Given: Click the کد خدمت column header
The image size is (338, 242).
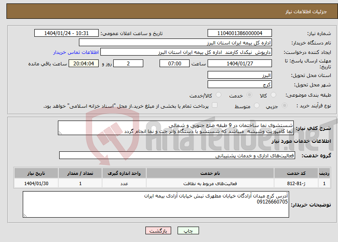Looking at the screenshot, I should pos(296,173).
